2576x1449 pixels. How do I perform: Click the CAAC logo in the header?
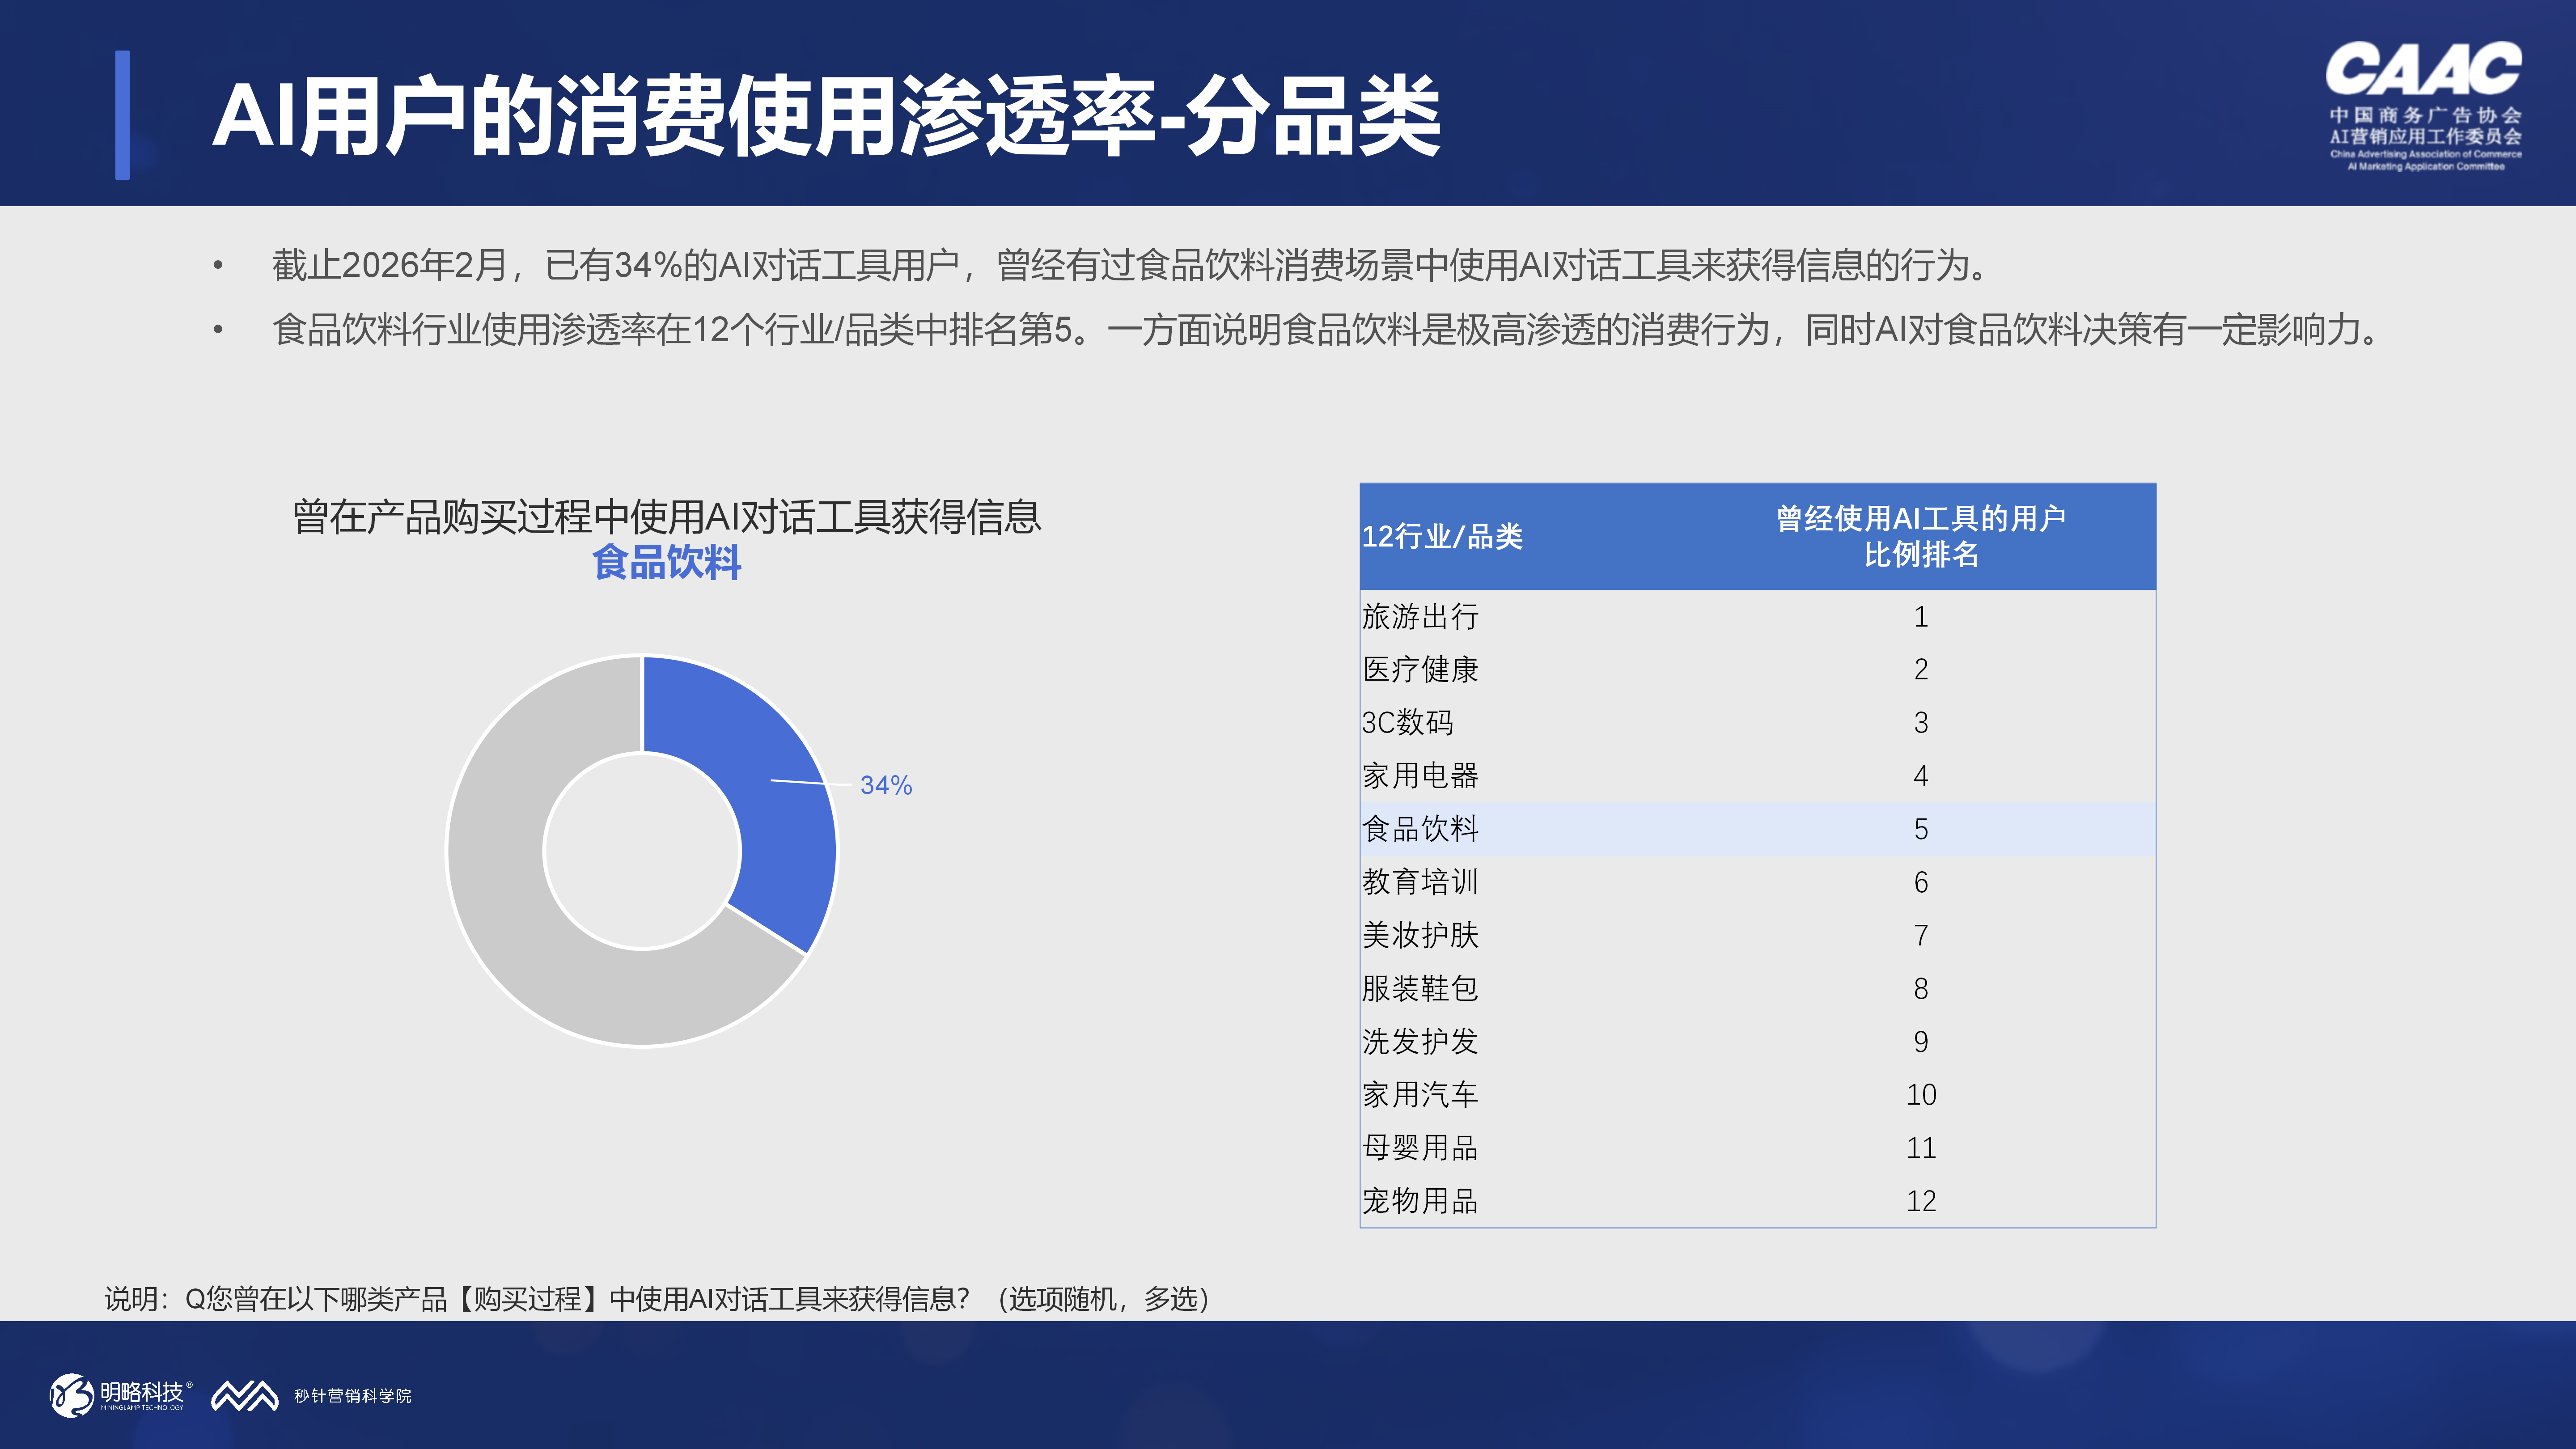click(2424, 106)
